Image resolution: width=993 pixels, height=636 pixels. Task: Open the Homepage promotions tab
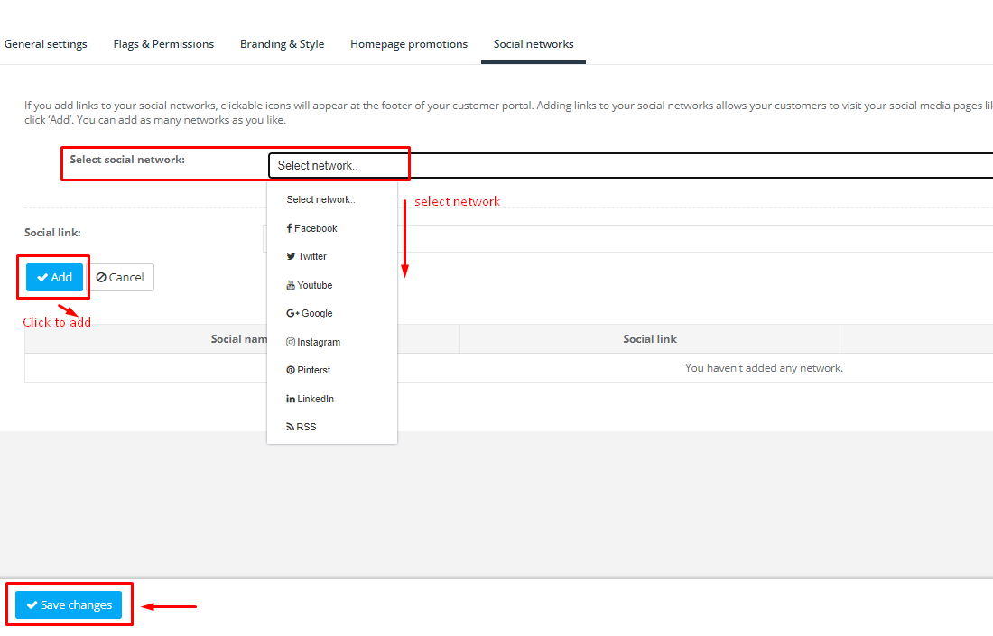408,43
